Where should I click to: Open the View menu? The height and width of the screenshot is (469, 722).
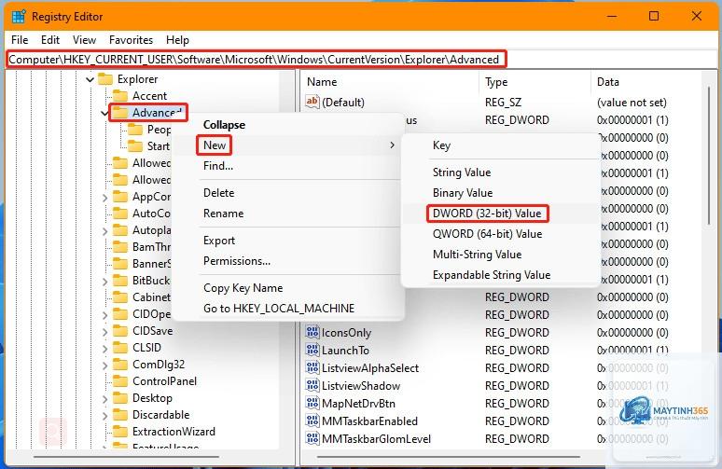84,40
